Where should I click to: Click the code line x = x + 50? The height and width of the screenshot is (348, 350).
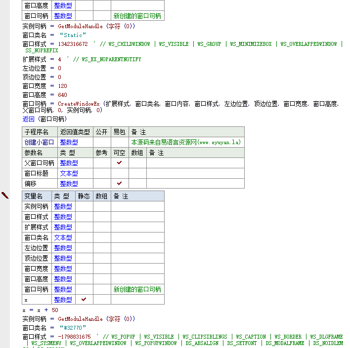41,310
